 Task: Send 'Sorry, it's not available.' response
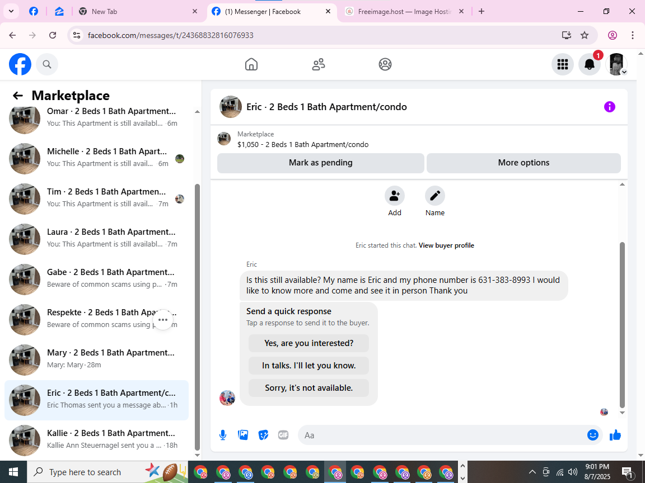click(309, 388)
